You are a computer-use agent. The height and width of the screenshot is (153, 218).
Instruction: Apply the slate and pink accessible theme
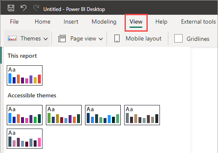(24, 139)
